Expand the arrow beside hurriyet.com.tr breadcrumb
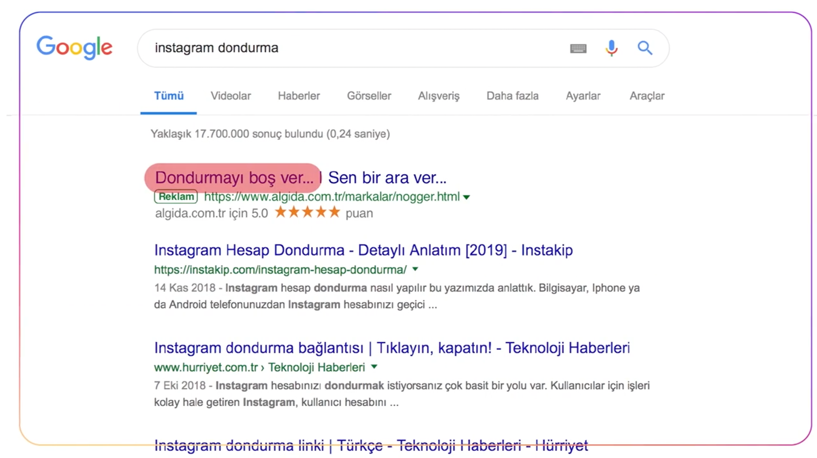The width and height of the screenshot is (817, 458). (374, 367)
